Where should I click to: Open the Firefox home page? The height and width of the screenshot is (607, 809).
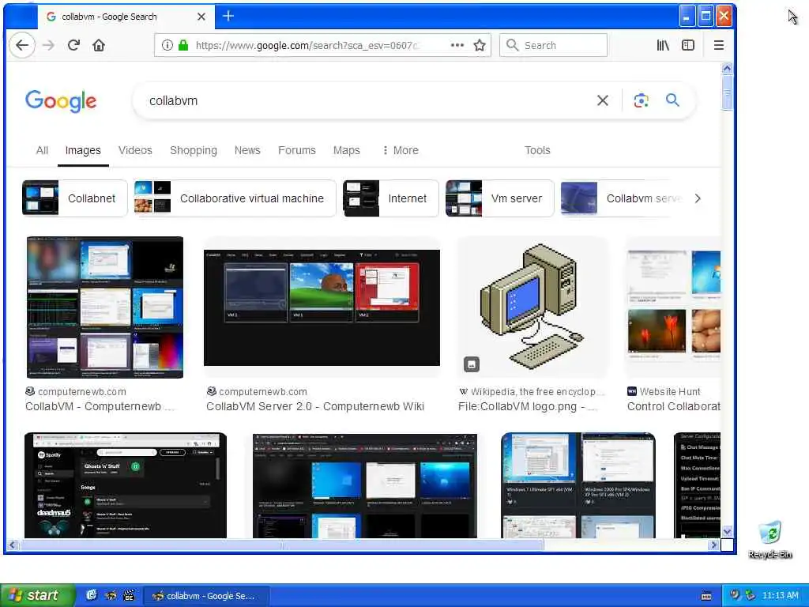click(99, 45)
